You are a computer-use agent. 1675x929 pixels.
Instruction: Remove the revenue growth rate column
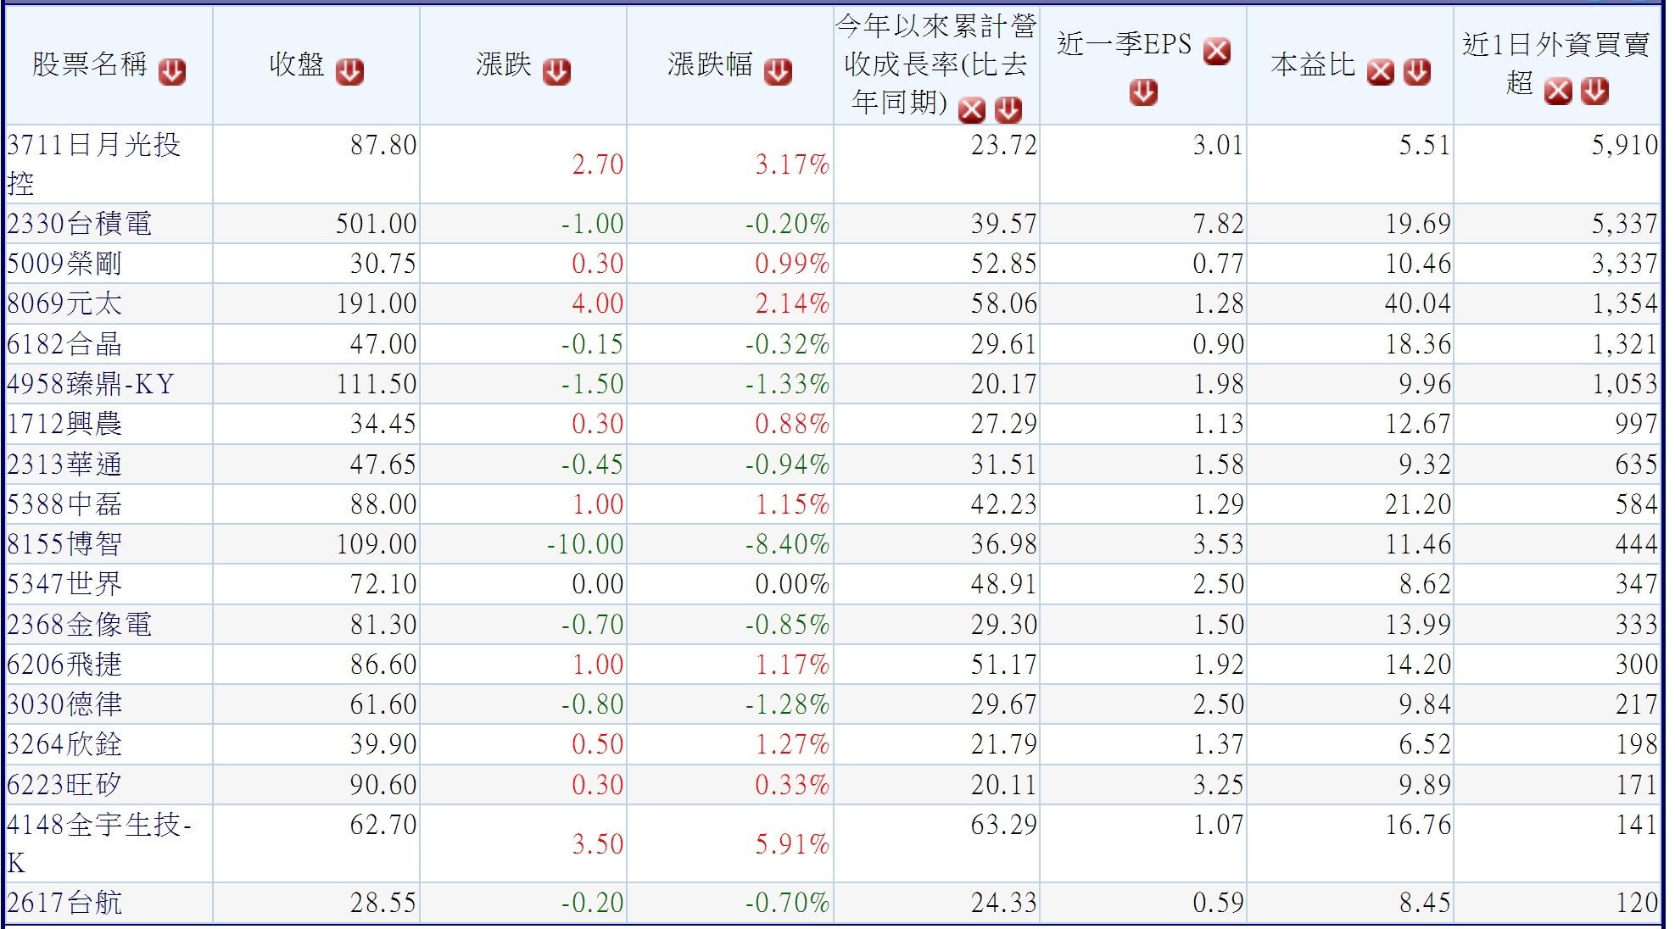[971, 109]
